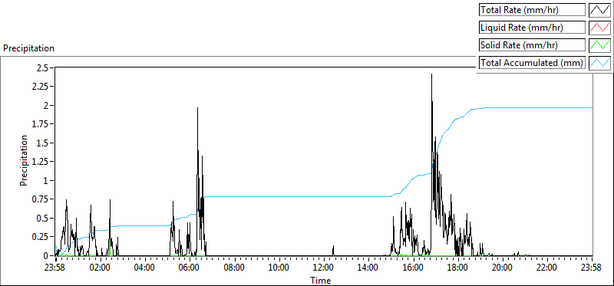
Task: Select the Solid Rate (mm/hr) legend label
Action: (x=519, y=45)
